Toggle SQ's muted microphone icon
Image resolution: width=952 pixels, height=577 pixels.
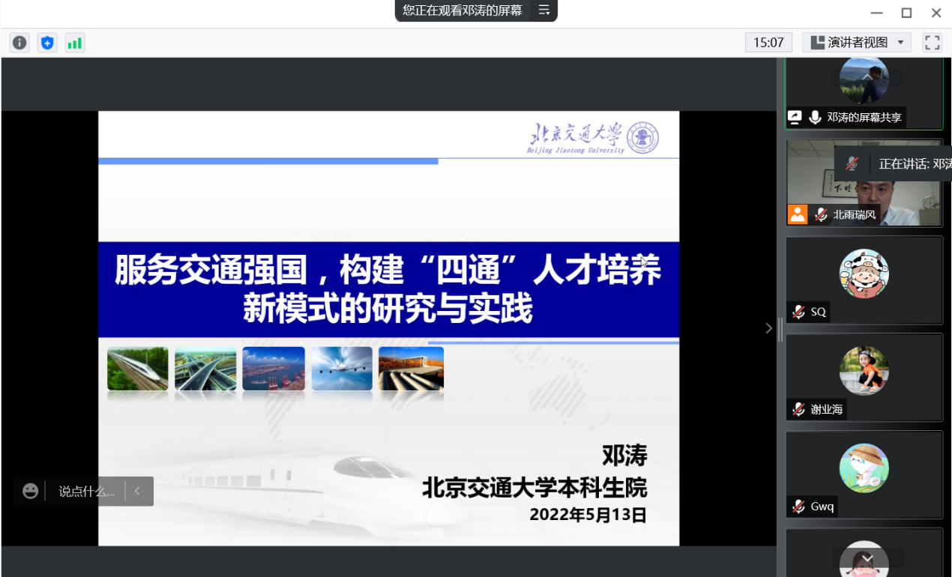point(799,312)
